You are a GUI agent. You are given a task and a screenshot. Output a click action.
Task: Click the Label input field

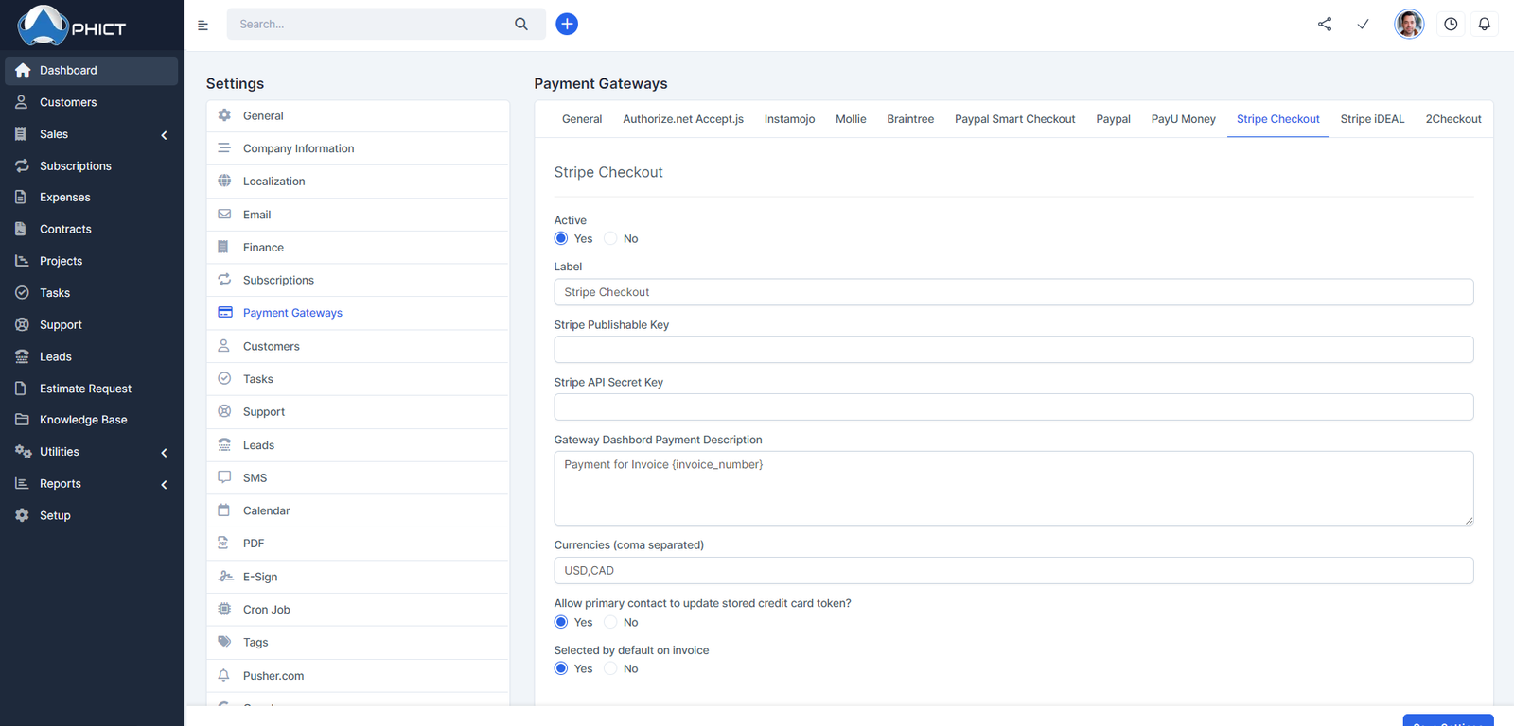[x=1013, y=292]
